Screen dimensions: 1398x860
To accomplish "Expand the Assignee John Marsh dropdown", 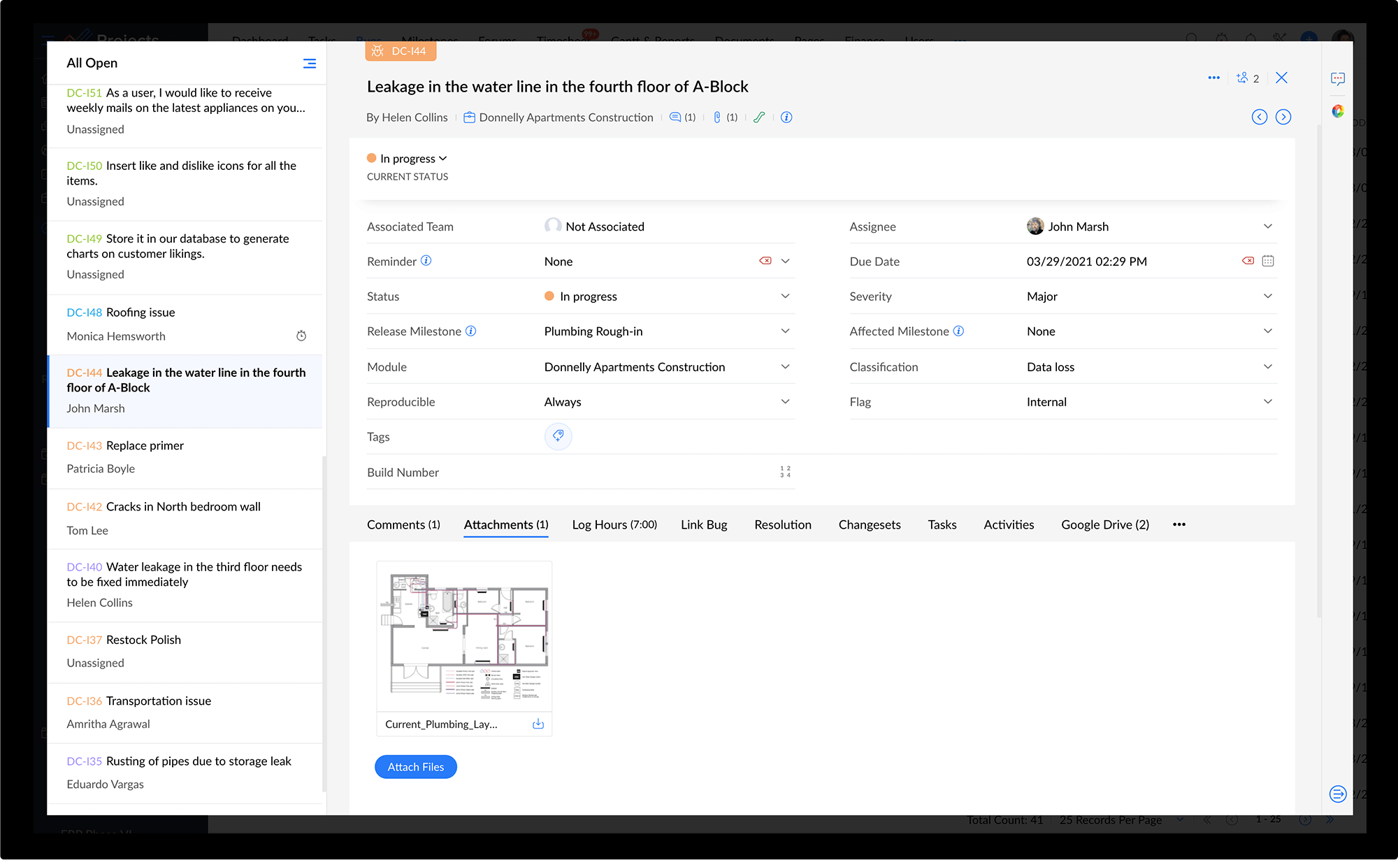I will (1267, 227).
